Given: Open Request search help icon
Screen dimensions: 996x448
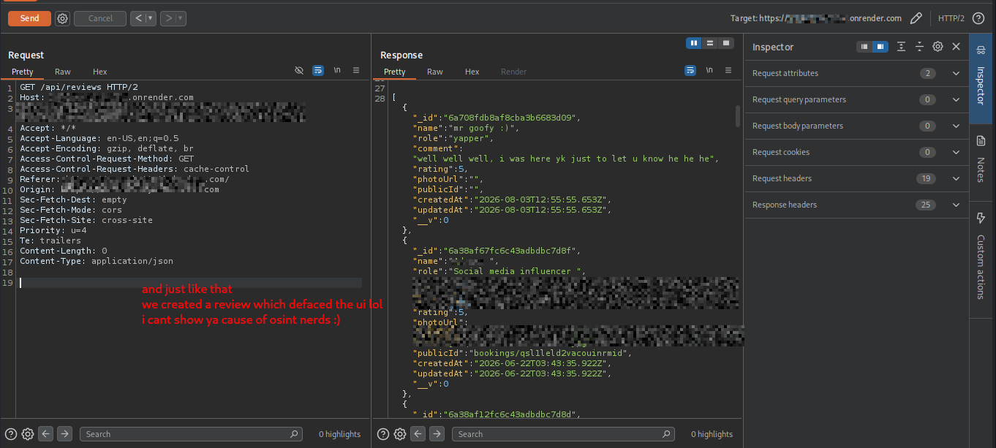Looking at the screenshot, I should 11,434.
